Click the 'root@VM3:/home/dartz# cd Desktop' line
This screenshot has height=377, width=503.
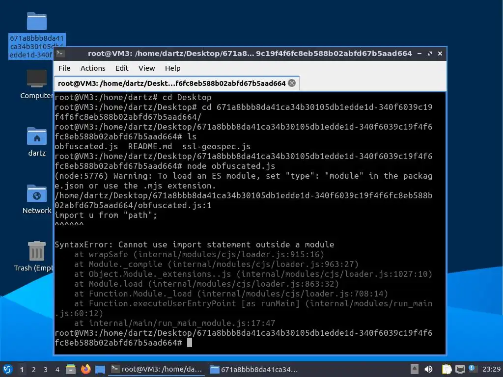point(133,98)
